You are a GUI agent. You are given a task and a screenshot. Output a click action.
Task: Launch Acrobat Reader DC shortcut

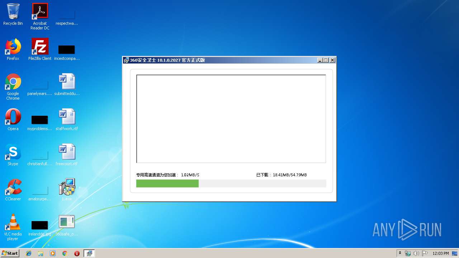[40, 16]
